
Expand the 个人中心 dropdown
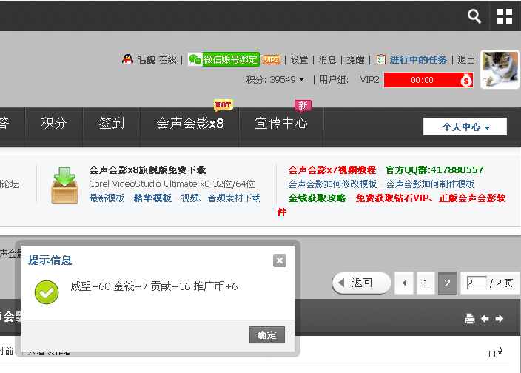coord(465,127)
